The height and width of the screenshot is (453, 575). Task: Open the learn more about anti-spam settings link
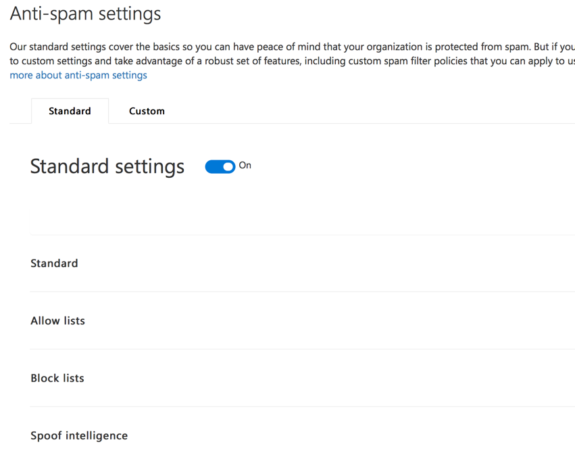coord(78,75)
